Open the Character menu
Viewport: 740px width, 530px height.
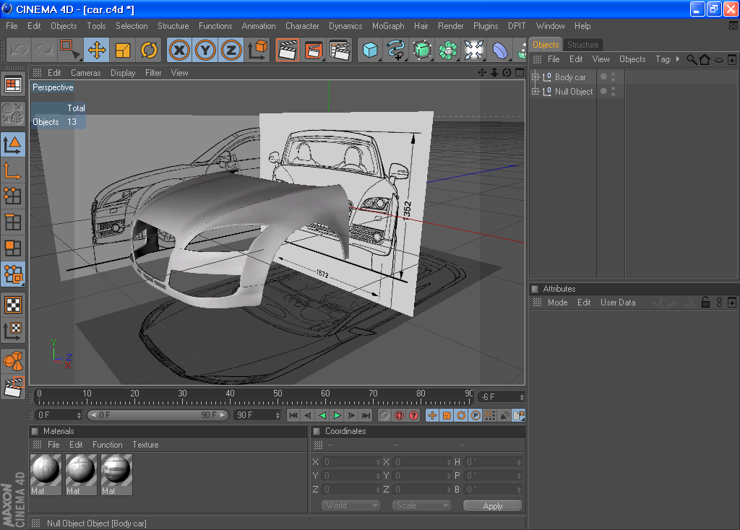point(302,26)
